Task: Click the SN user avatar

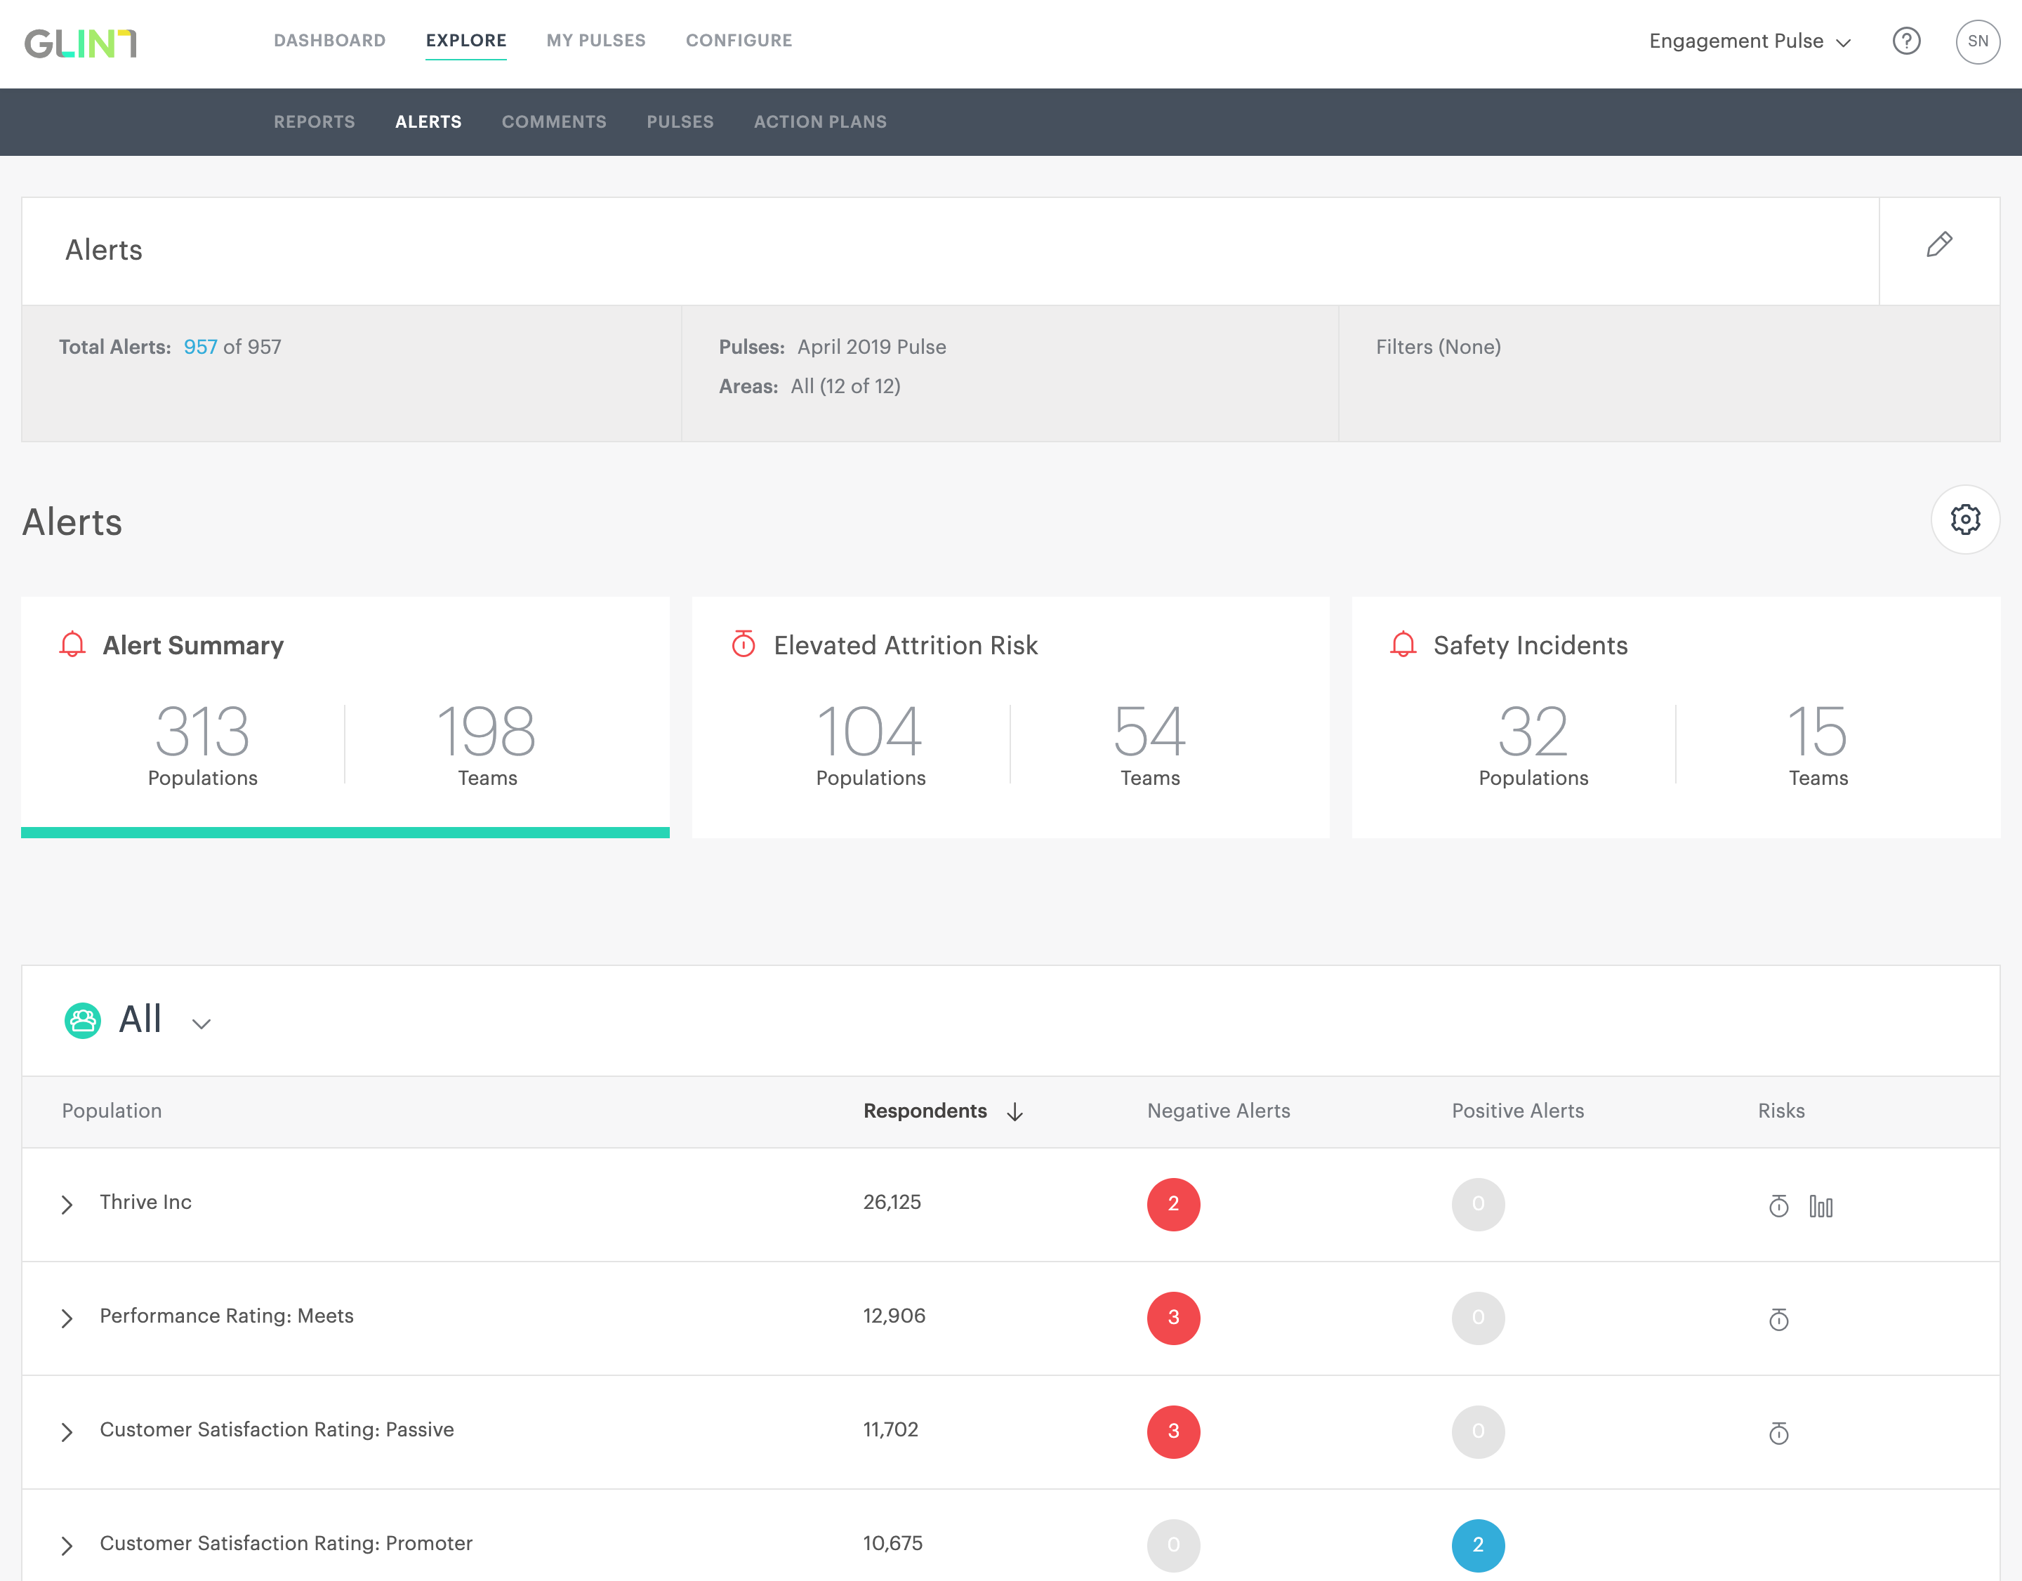Action: (1978, 41)
